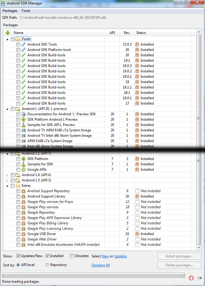
Task: Enable the Obsolete packages checkbox
Action: [x=72, y=256]
